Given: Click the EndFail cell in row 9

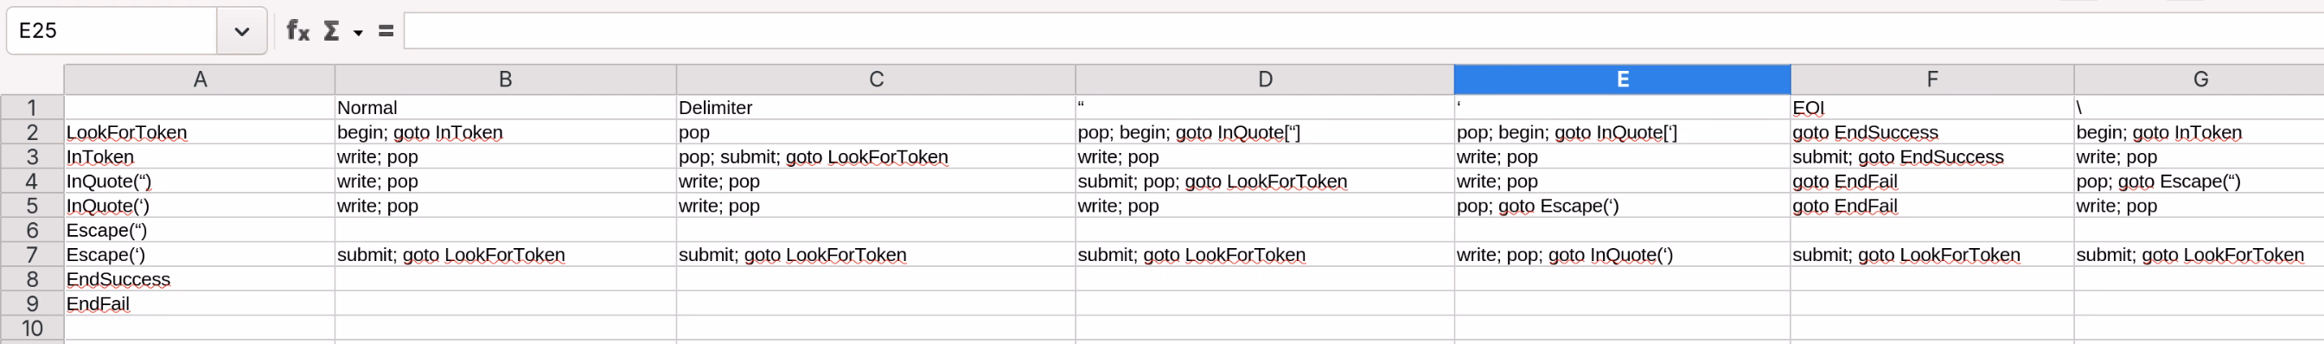Looking at the screenshot, I should click(x=200, y=303).
